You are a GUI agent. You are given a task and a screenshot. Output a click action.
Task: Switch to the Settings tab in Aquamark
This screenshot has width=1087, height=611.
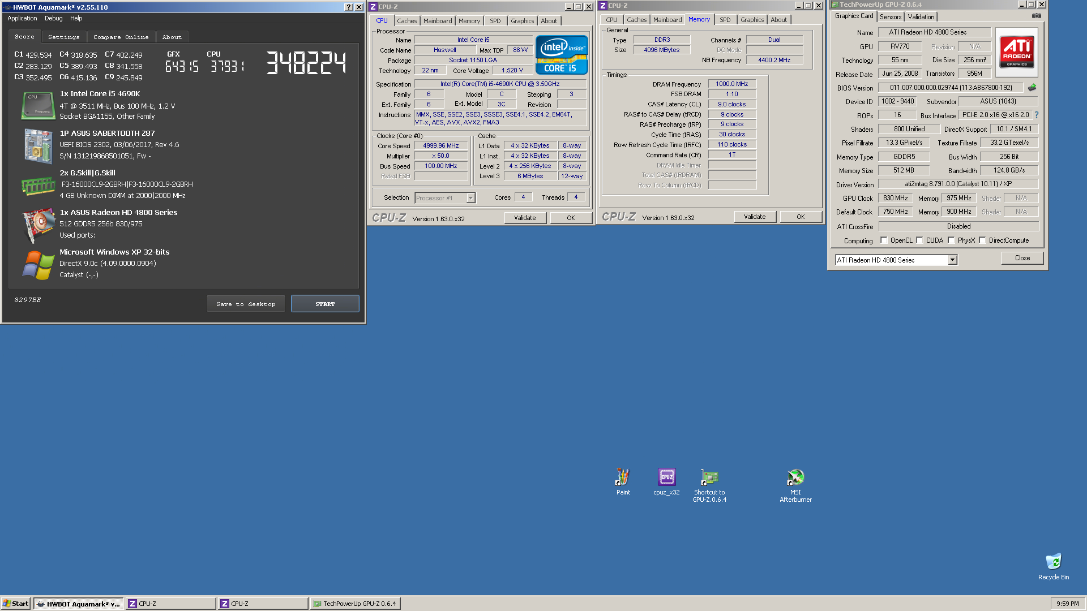tap(64, 37)
